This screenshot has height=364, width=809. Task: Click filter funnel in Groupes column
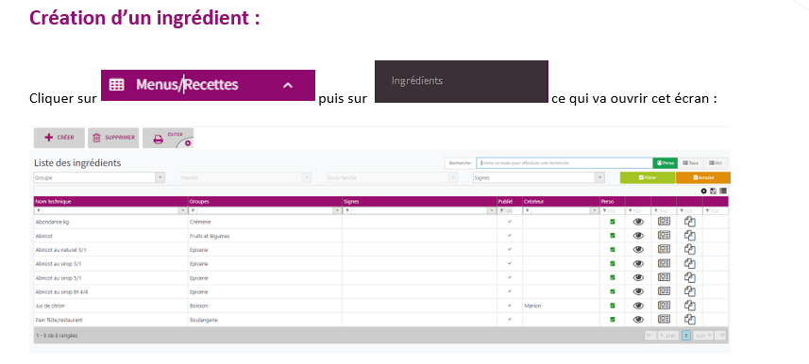(192, 211)
